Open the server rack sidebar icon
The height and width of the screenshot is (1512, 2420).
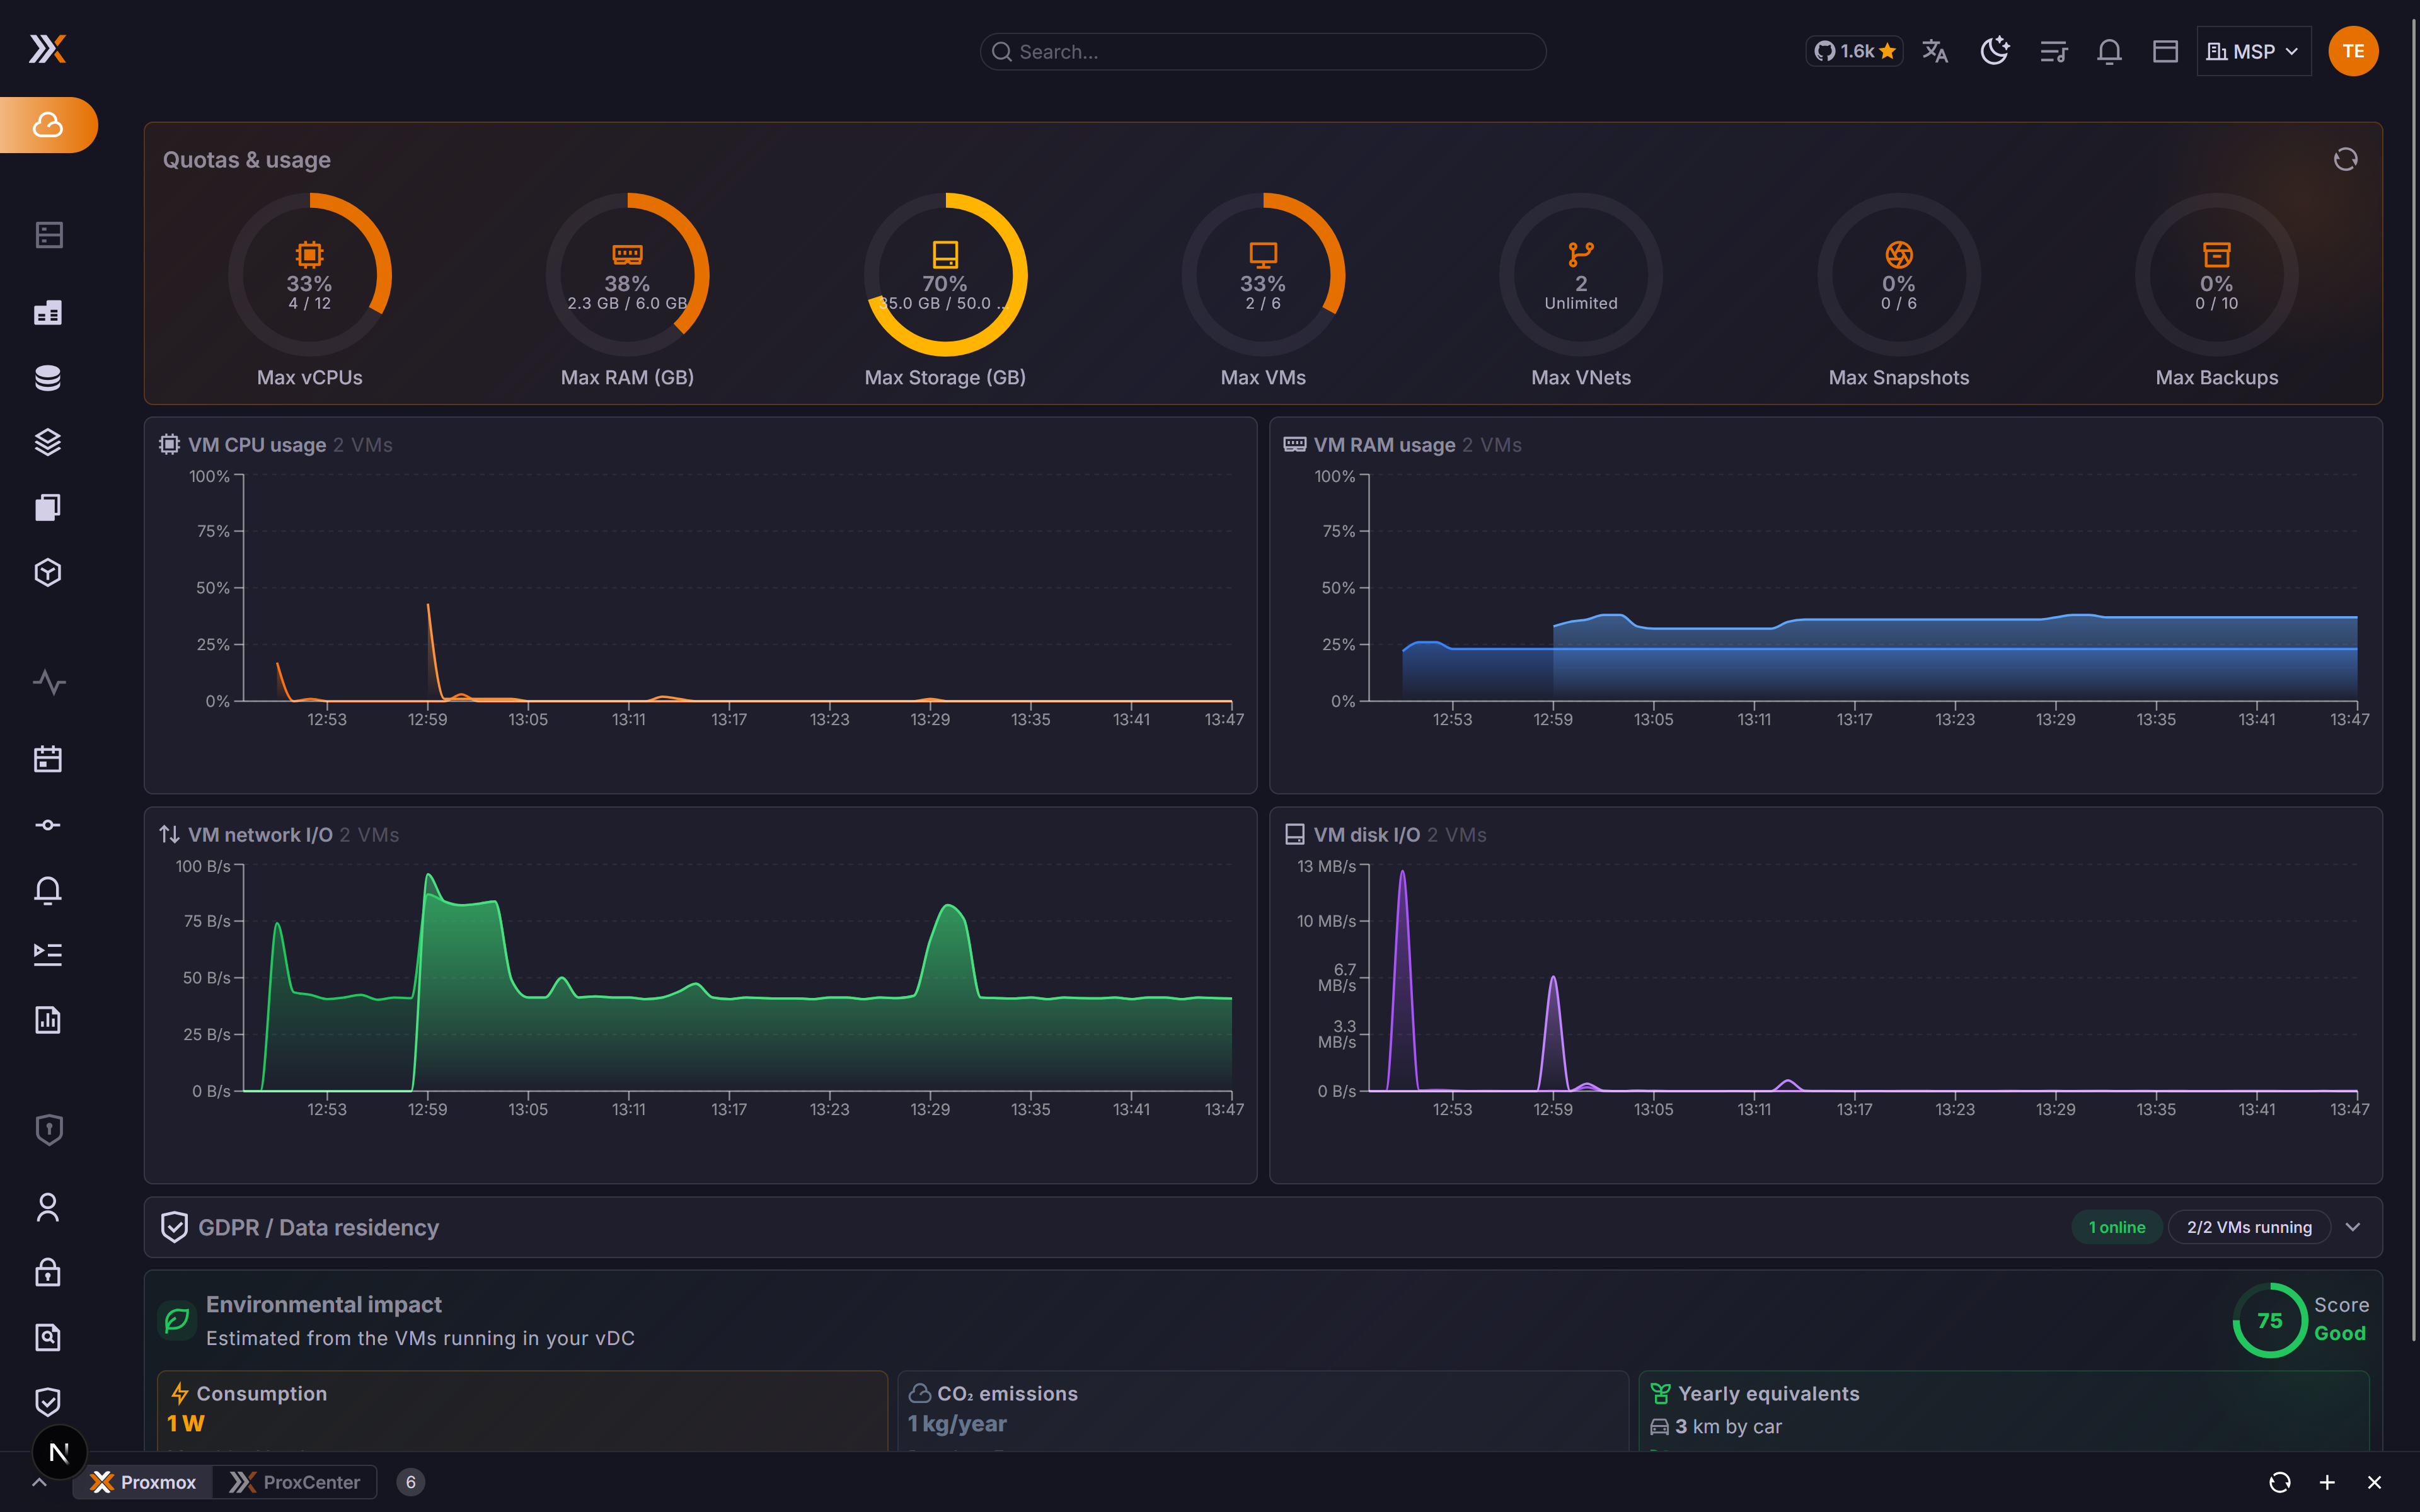tap(48, 235)
